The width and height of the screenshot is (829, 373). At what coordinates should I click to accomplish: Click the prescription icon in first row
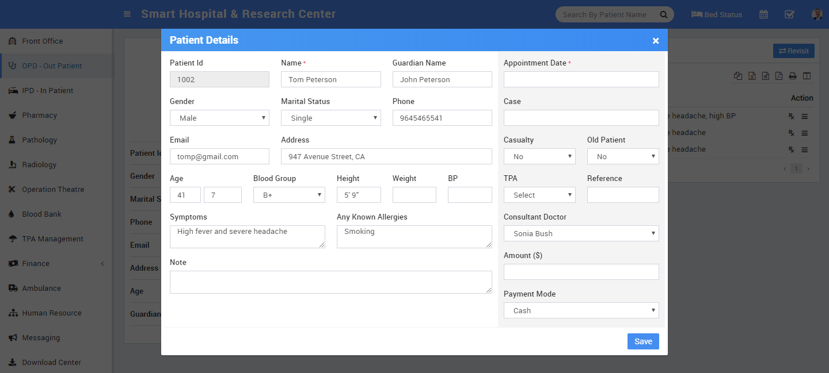click(792, 116)
